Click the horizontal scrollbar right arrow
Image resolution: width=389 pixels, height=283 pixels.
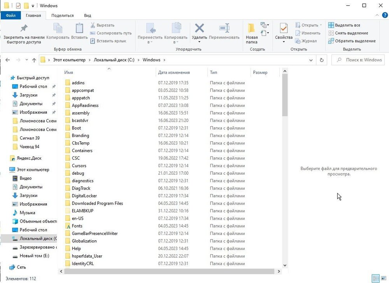click(279, 271)
